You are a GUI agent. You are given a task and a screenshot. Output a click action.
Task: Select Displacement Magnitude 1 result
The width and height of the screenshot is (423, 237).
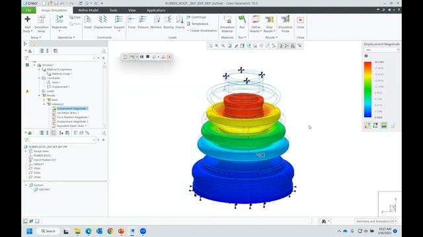click(x=72, y=109)
